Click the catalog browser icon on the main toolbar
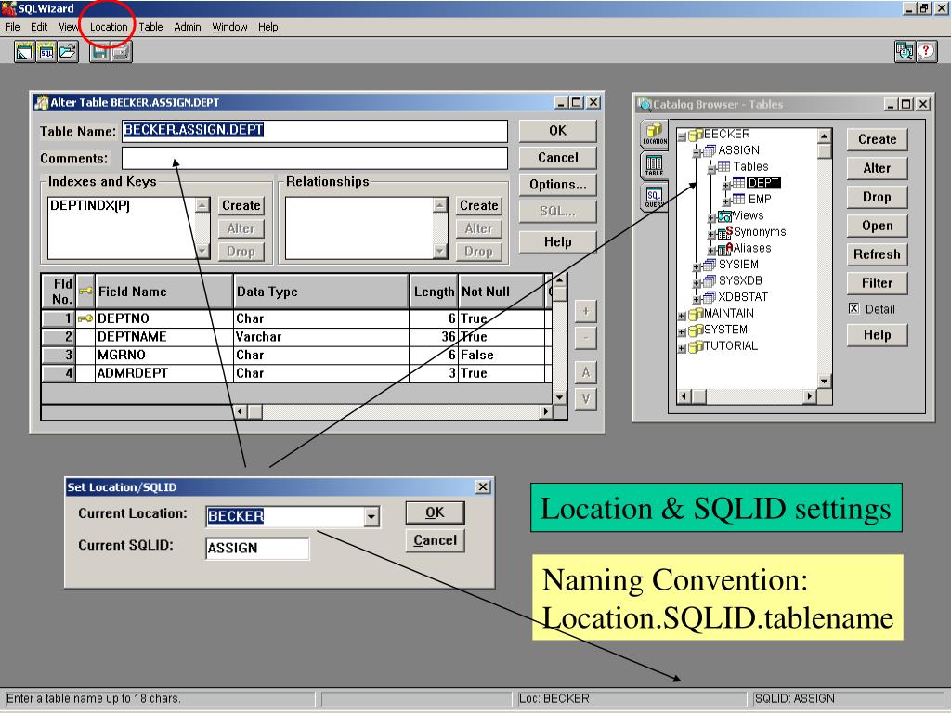Viewport: 951px width, 713px height. [905, 52]
